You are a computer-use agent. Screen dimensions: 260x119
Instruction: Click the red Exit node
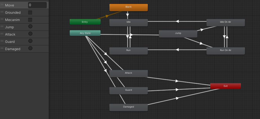point(225,86)
